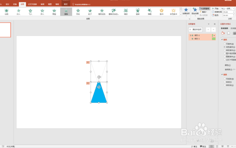Select Slide background fill option
Screen dimensions: 236x148
[x=224, y=60]
